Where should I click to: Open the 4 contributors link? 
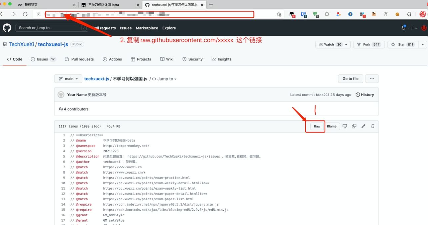click(x=74, y=109)
